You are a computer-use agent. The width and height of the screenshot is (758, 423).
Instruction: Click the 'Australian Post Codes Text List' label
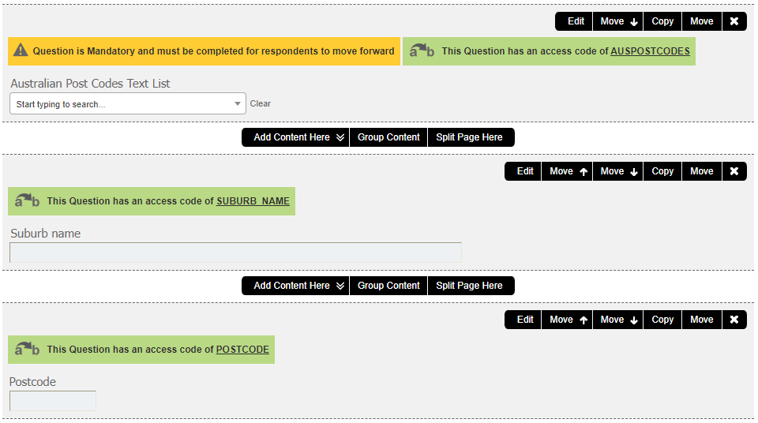pyautogui.click(x=90, y=83)
